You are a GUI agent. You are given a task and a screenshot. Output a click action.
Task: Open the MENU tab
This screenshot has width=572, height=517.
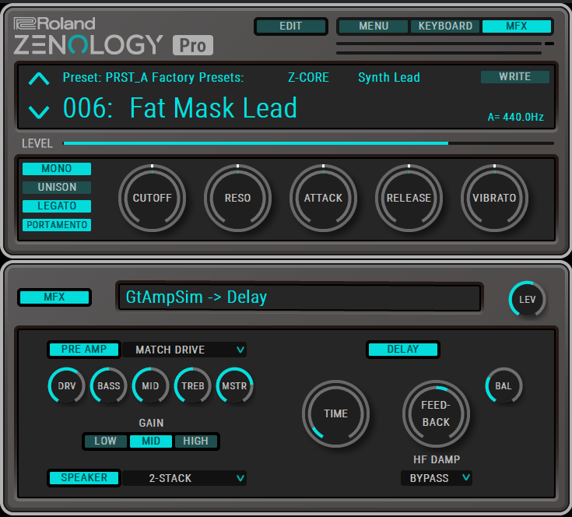[374, 26]
